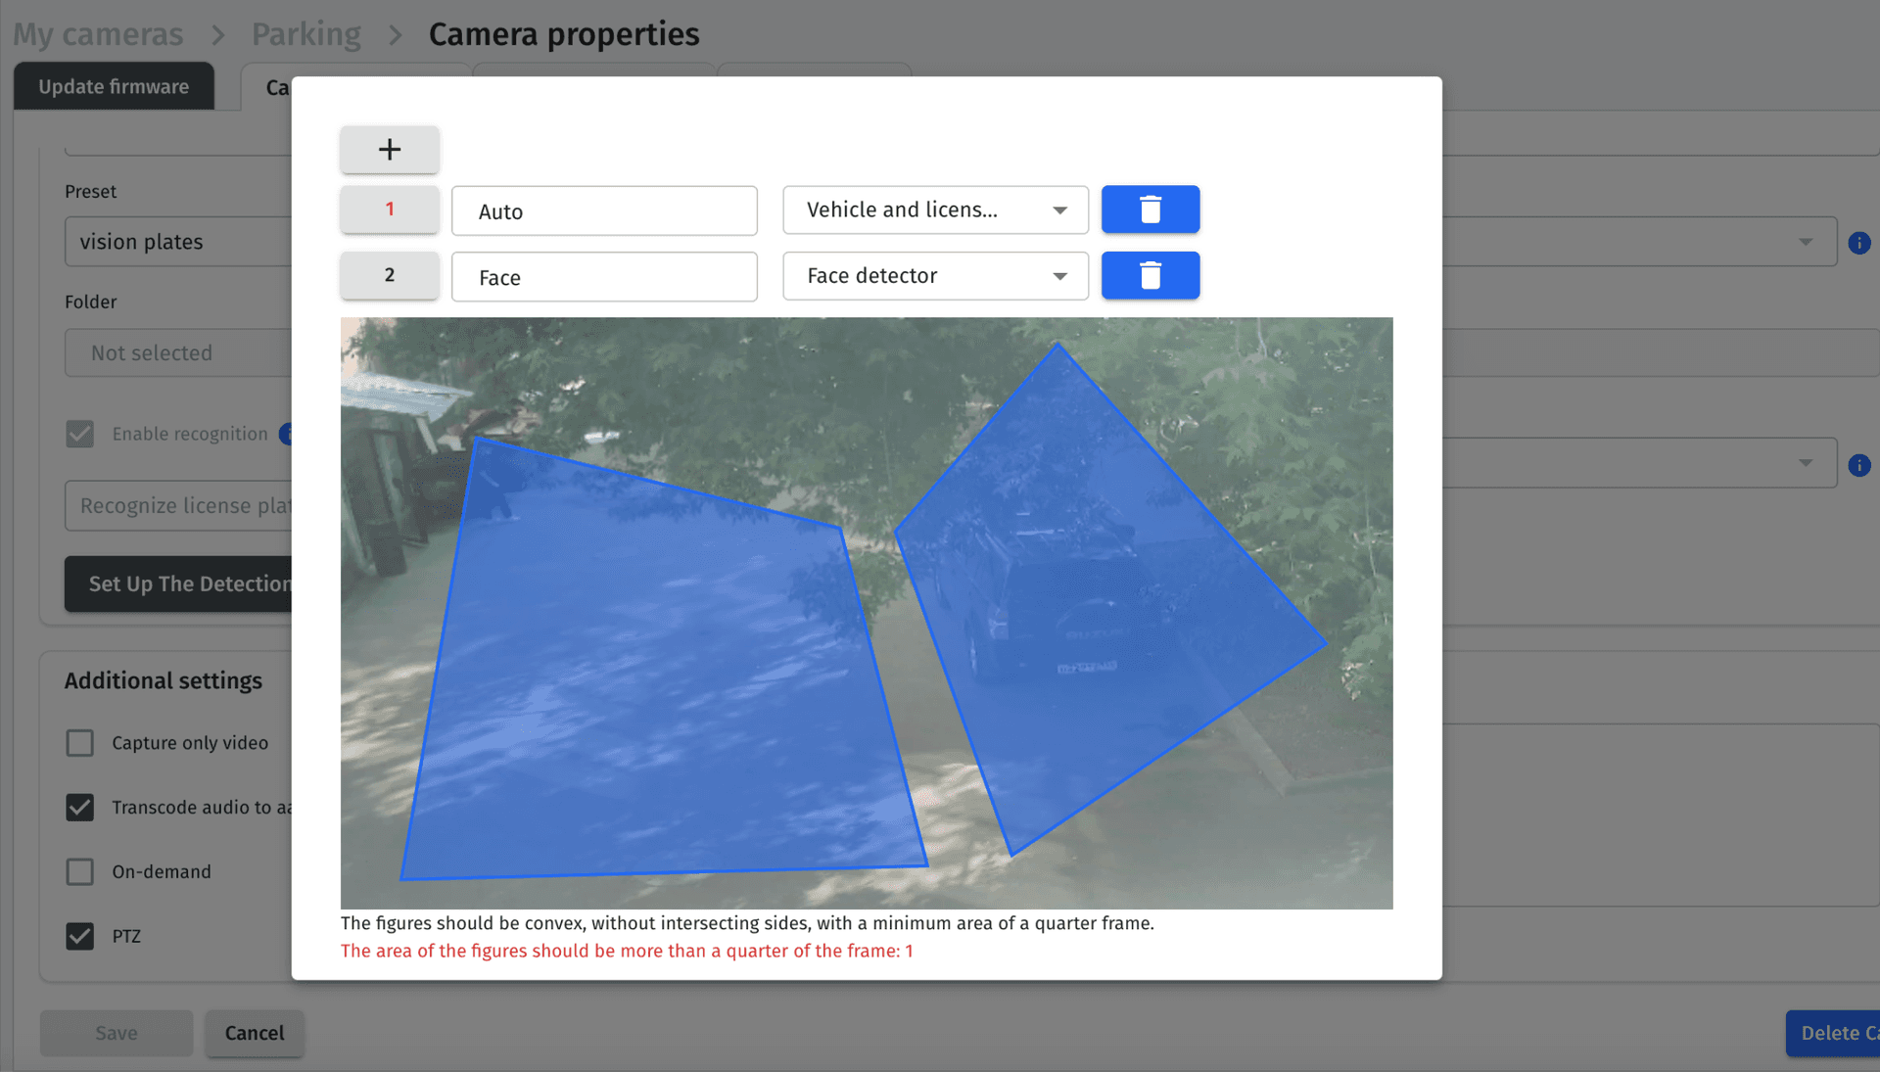
Task: Select zone number 2 button
Action: coord(389,276)
